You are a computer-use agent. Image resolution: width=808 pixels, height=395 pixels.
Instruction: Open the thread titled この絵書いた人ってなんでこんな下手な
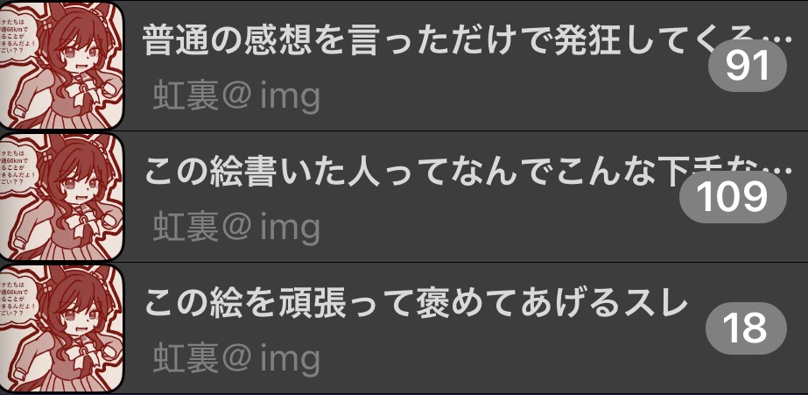click(x=404, y=196)
